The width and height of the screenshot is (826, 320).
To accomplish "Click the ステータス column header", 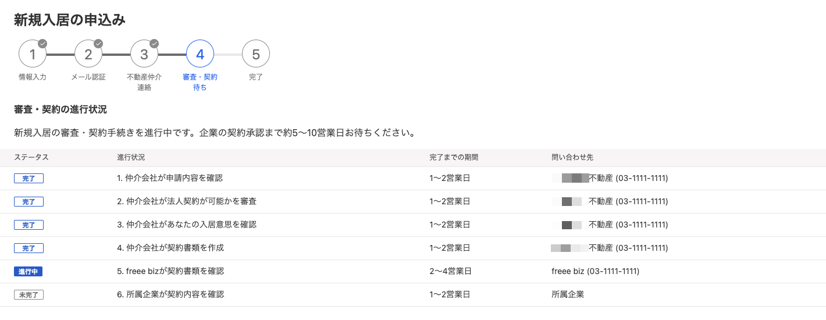I will pos(31,158).
